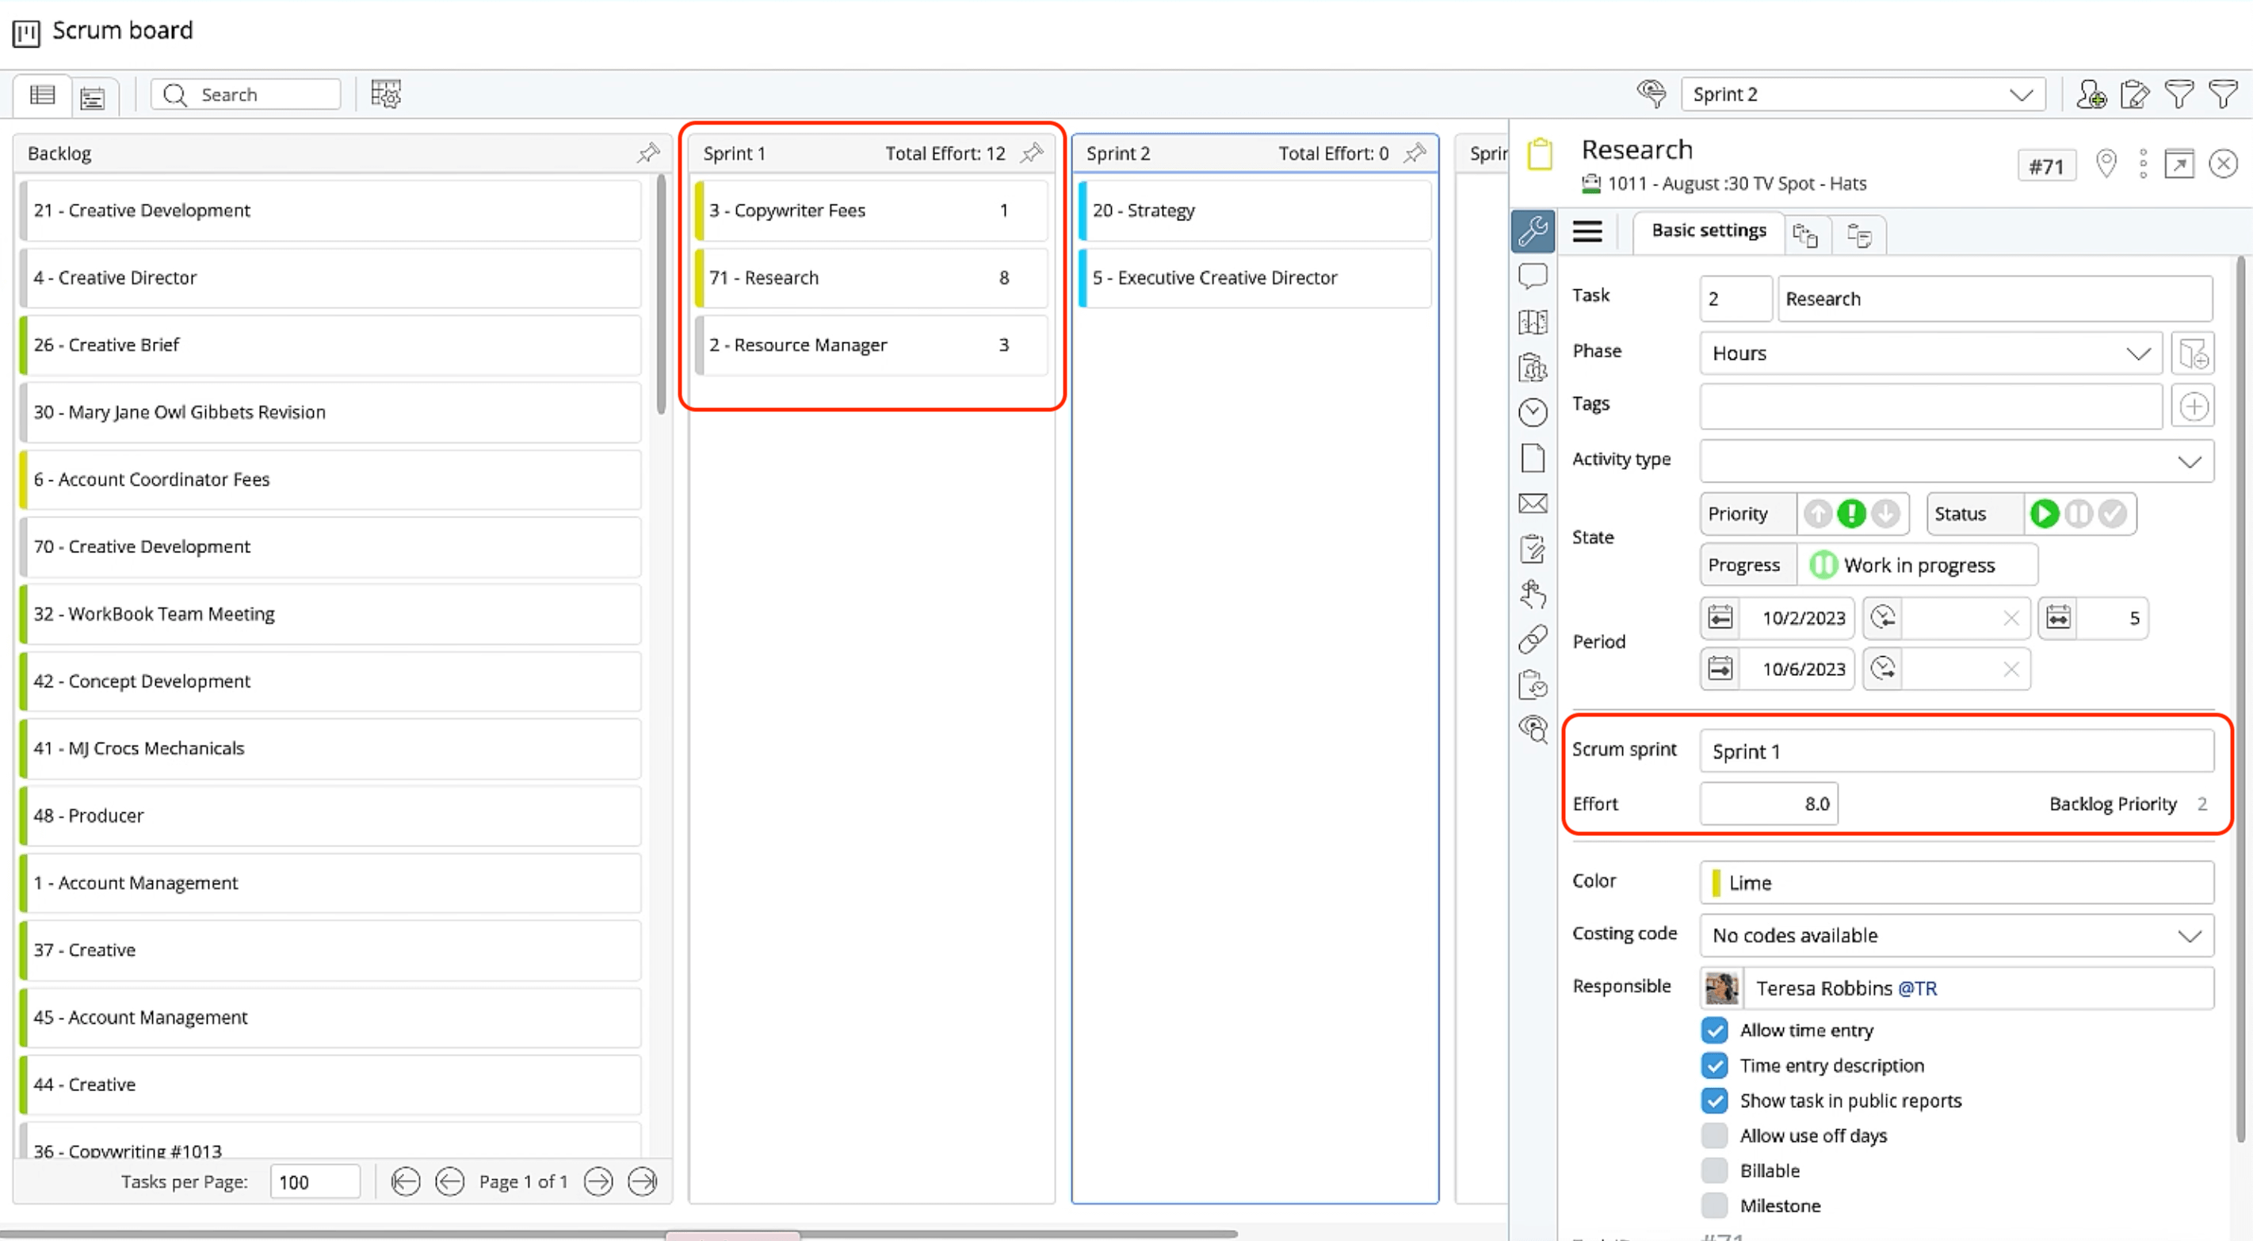
Task: Open the 26 - Creative Brief card
Action: point(330,345)
